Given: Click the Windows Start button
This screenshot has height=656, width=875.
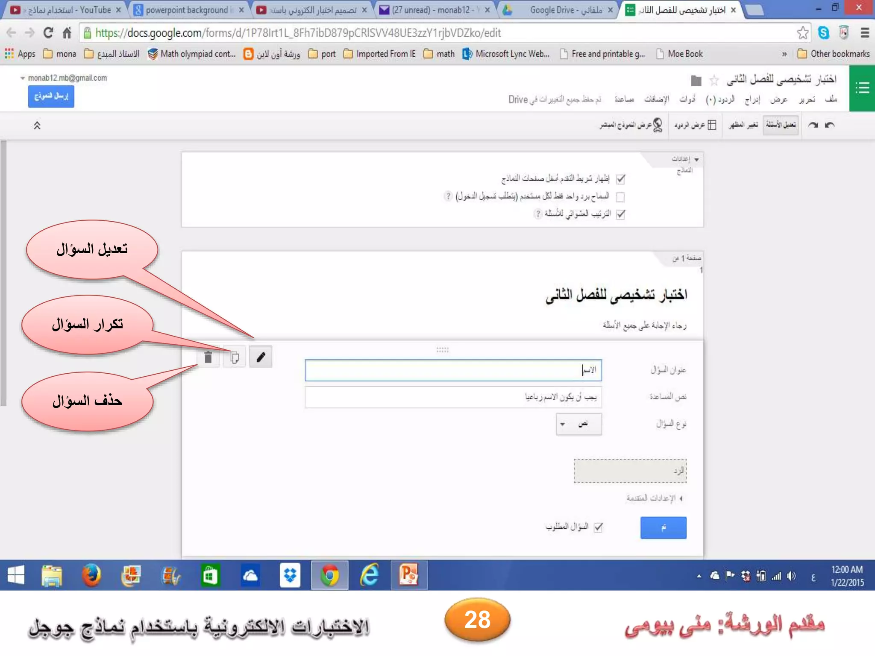Looking at the screenshot, I should coord(16,575).
